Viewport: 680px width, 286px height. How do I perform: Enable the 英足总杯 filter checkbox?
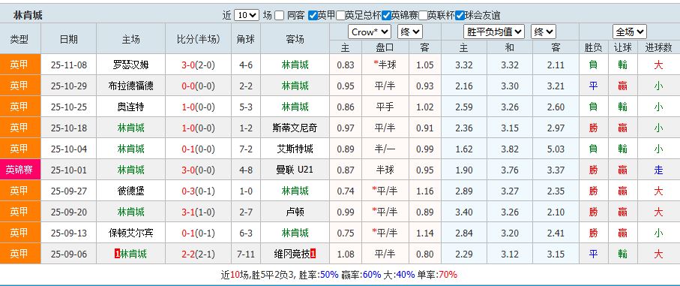coord(340,16)
